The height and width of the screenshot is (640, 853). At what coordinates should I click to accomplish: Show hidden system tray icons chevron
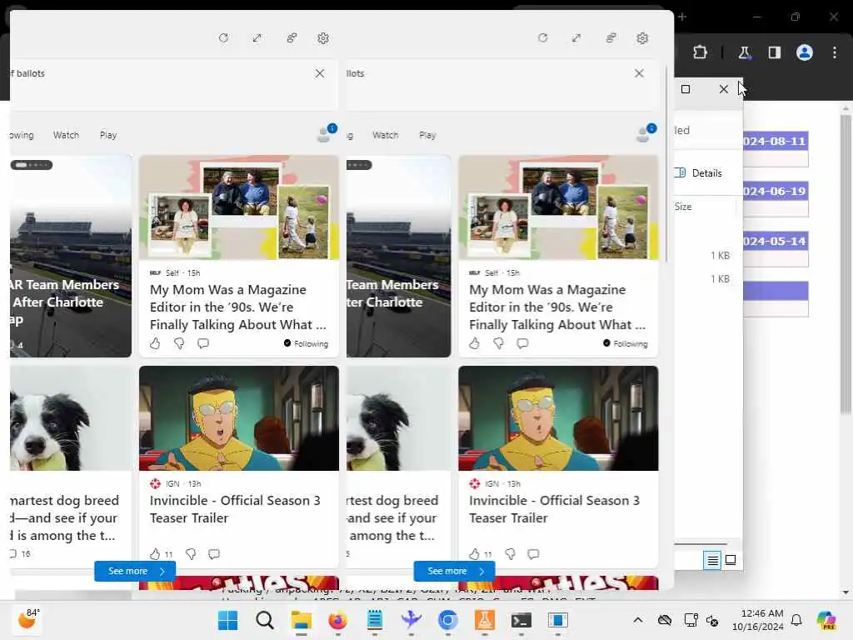point(638,620)
